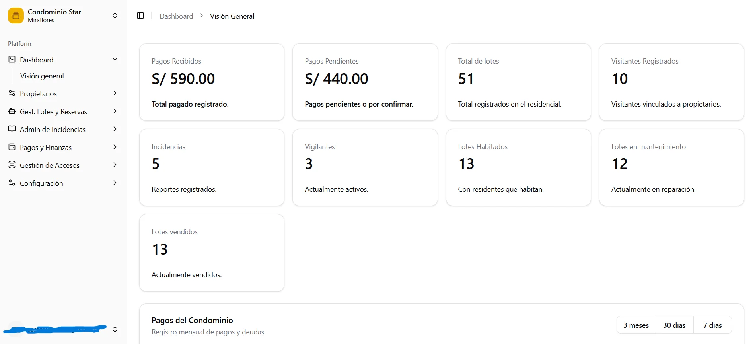
Task: Click the Configuración sliders icon
Action: (12, 183)
